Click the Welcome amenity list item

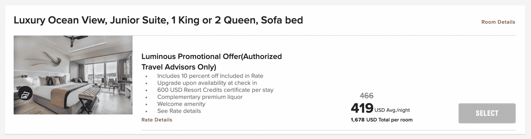[x=181, y=104]
